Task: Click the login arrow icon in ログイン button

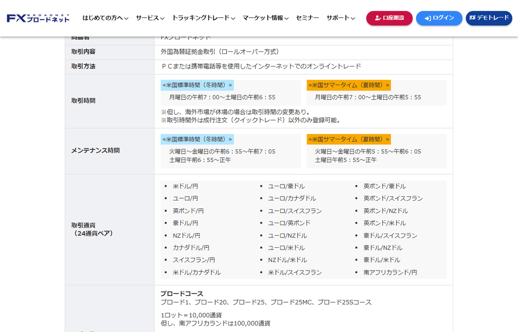Action: pos(427,18)
